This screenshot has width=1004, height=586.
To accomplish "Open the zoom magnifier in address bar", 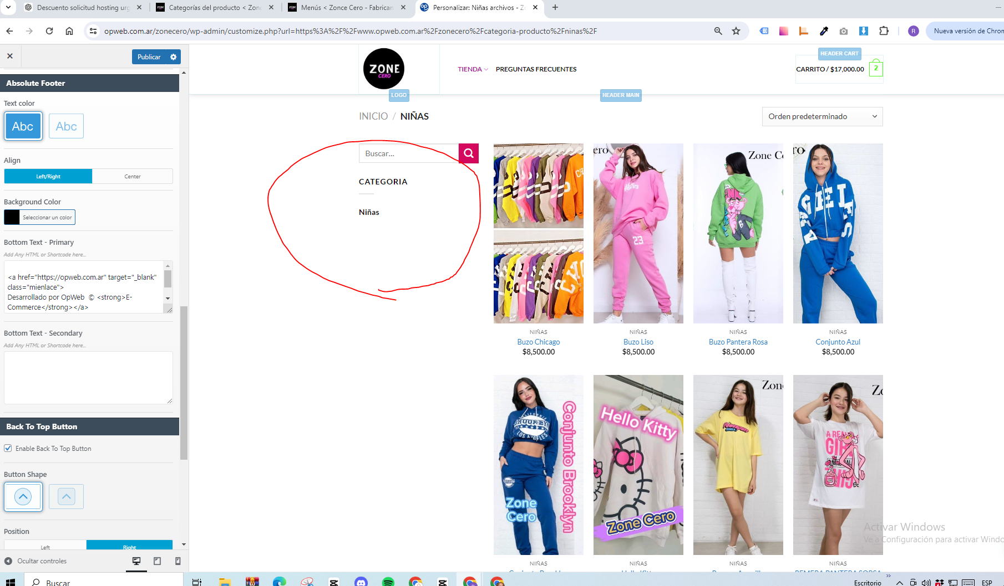I will 718,31.
